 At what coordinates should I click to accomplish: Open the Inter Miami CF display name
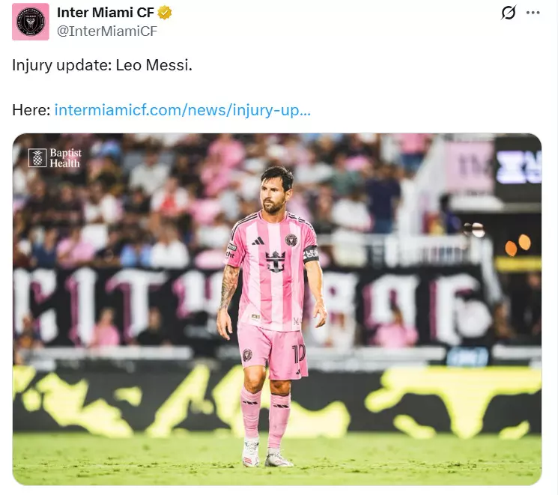tap(106, 13)
